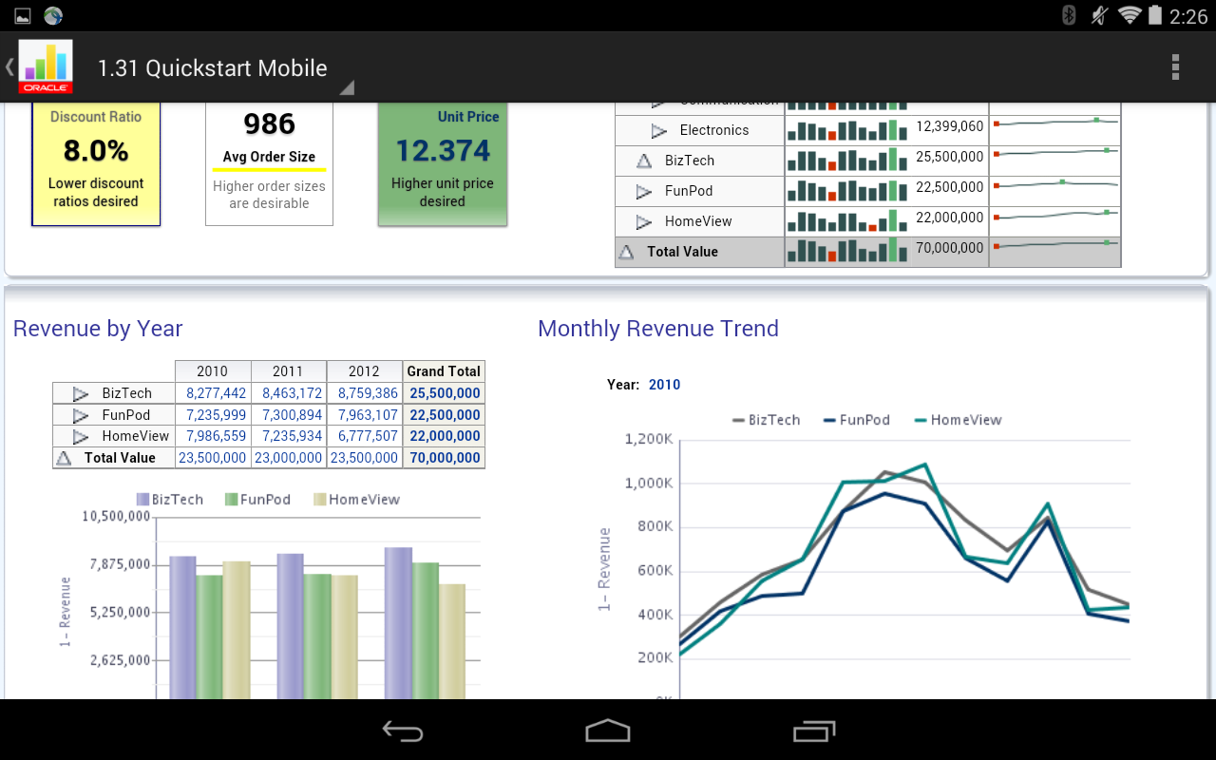The image size is (1216, 760).
Task: Tap the 2012 column header
Action: click(364, 371)
